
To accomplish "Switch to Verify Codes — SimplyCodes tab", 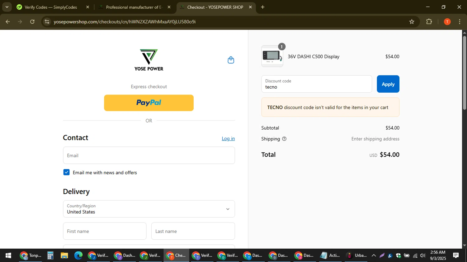I will (51, 7).
